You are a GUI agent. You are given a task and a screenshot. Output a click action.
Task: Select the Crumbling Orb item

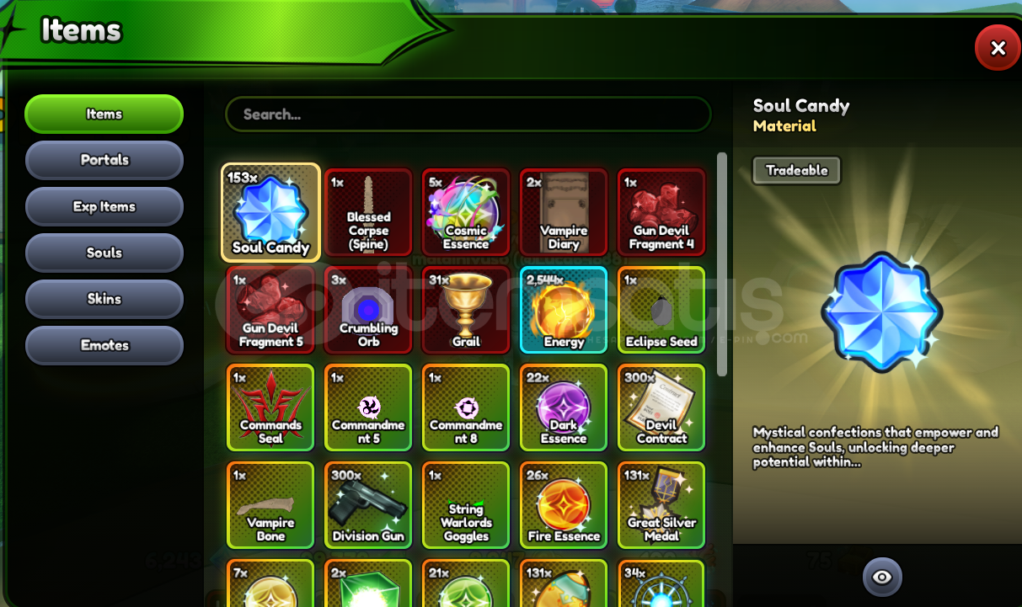coord(368,310)
